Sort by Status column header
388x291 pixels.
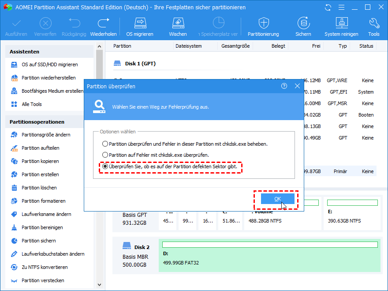coord(366,46)
